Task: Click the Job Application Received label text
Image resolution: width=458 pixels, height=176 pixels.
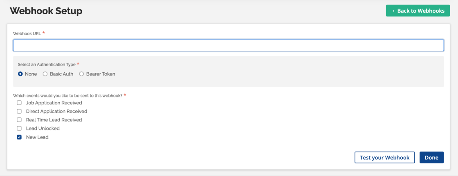Action: click(x=54, y=103)
